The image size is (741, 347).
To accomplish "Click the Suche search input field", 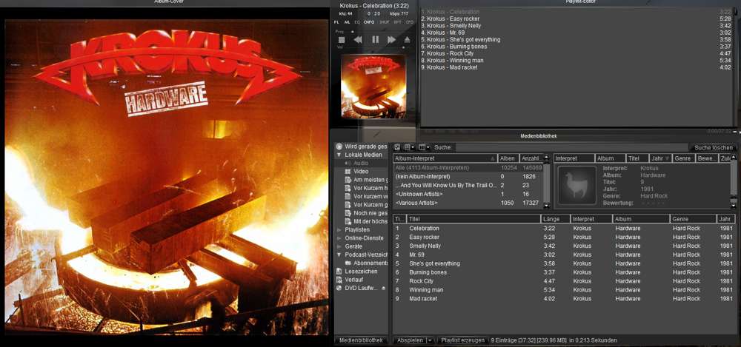I will [571, 148].
